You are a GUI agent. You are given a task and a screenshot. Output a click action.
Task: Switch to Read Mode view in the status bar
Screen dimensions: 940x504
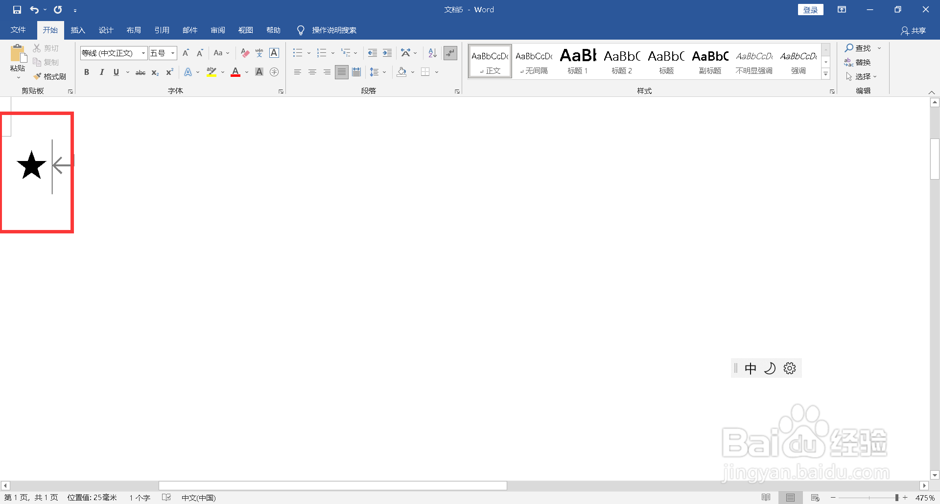(x=766, y=498)
